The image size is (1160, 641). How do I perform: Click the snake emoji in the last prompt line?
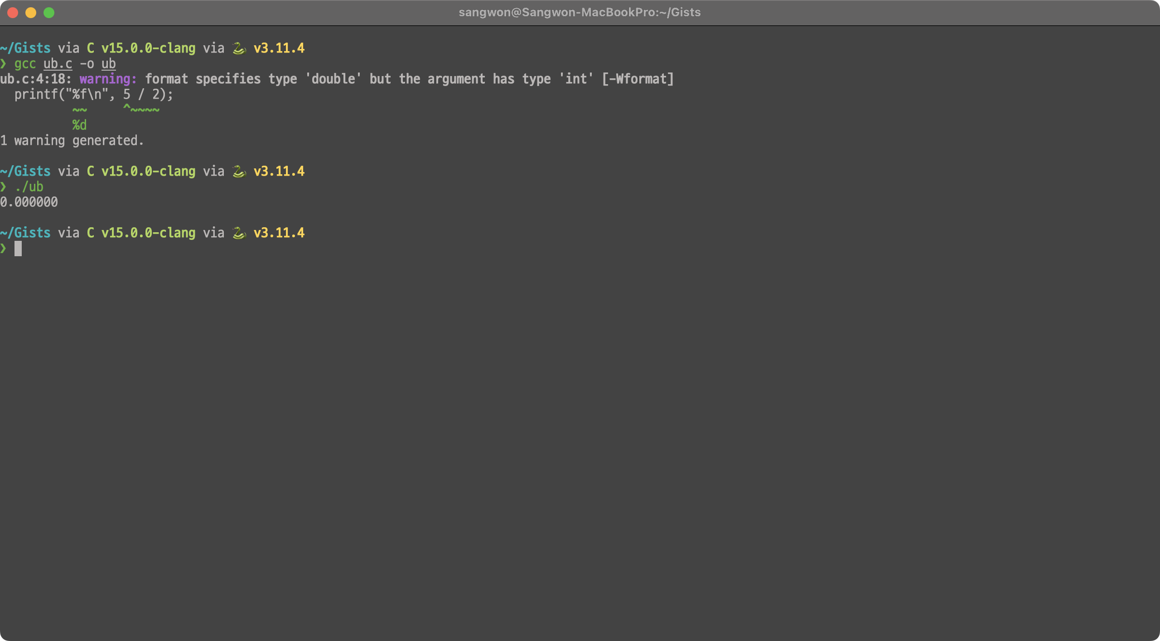click(239, 233)
